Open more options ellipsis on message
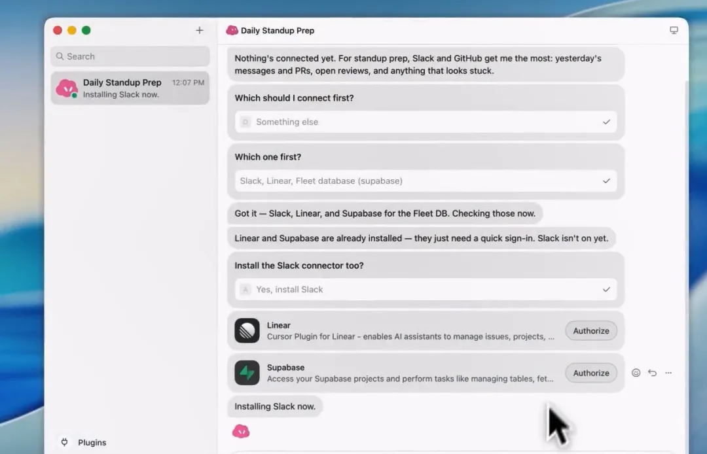Image resolution: width=707 pixels, height=454 pixels. (x=668, y=373)
